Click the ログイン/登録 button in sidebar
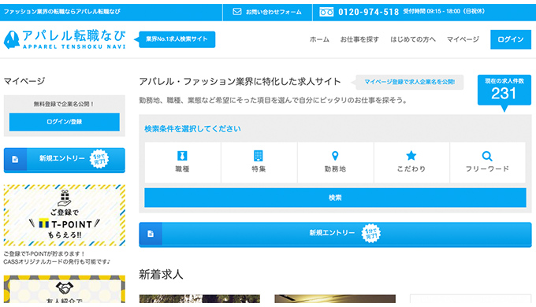The width and height of the screenshot is (536, 307). tap(65, 122)
